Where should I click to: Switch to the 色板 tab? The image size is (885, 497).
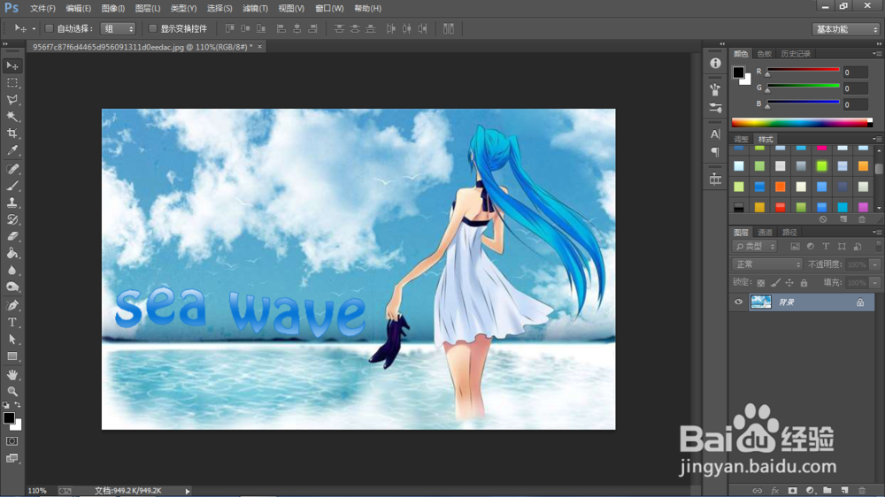[x=764, y=54]
